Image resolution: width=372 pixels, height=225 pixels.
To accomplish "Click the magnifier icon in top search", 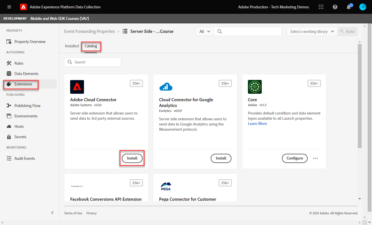I will tap(220, 32).
